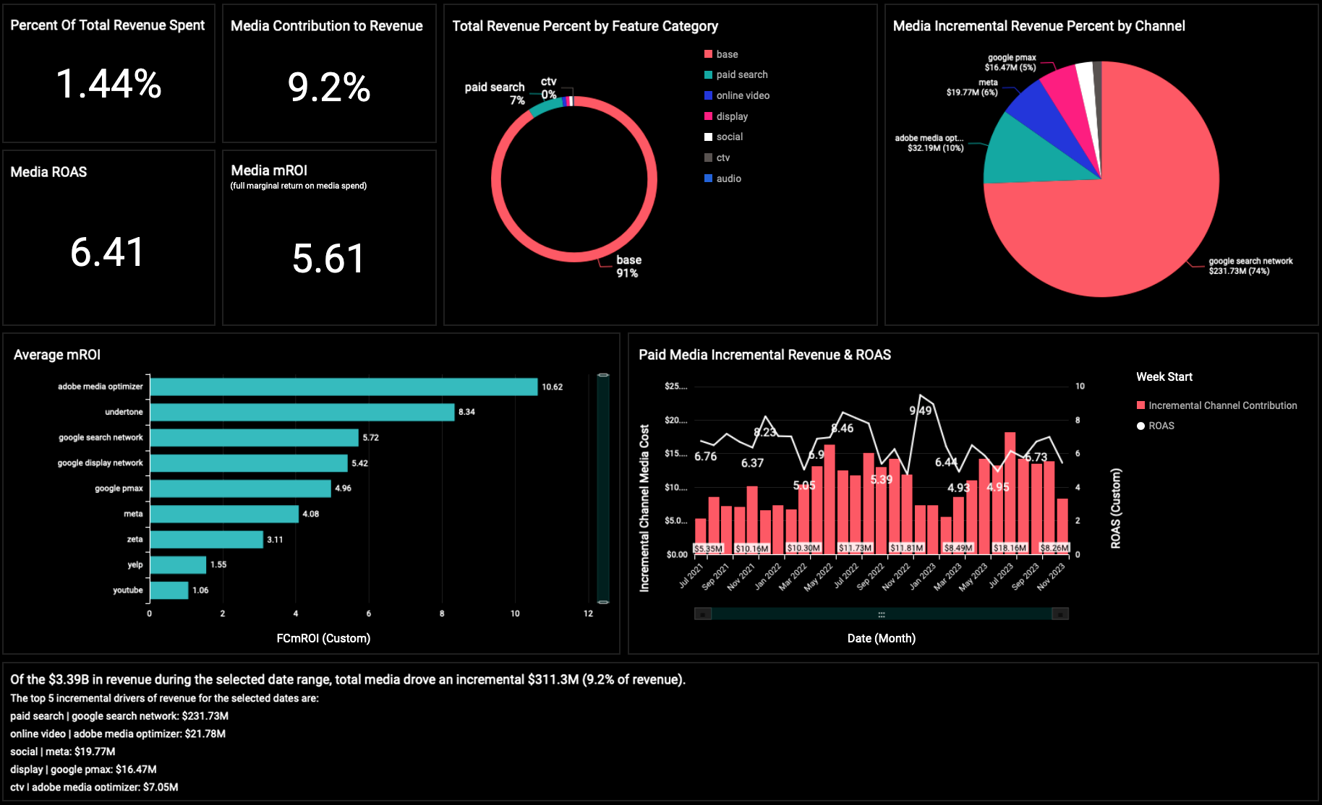
Task: Click the $18.16M bar data label
Action: click(x=1010, y=548)
